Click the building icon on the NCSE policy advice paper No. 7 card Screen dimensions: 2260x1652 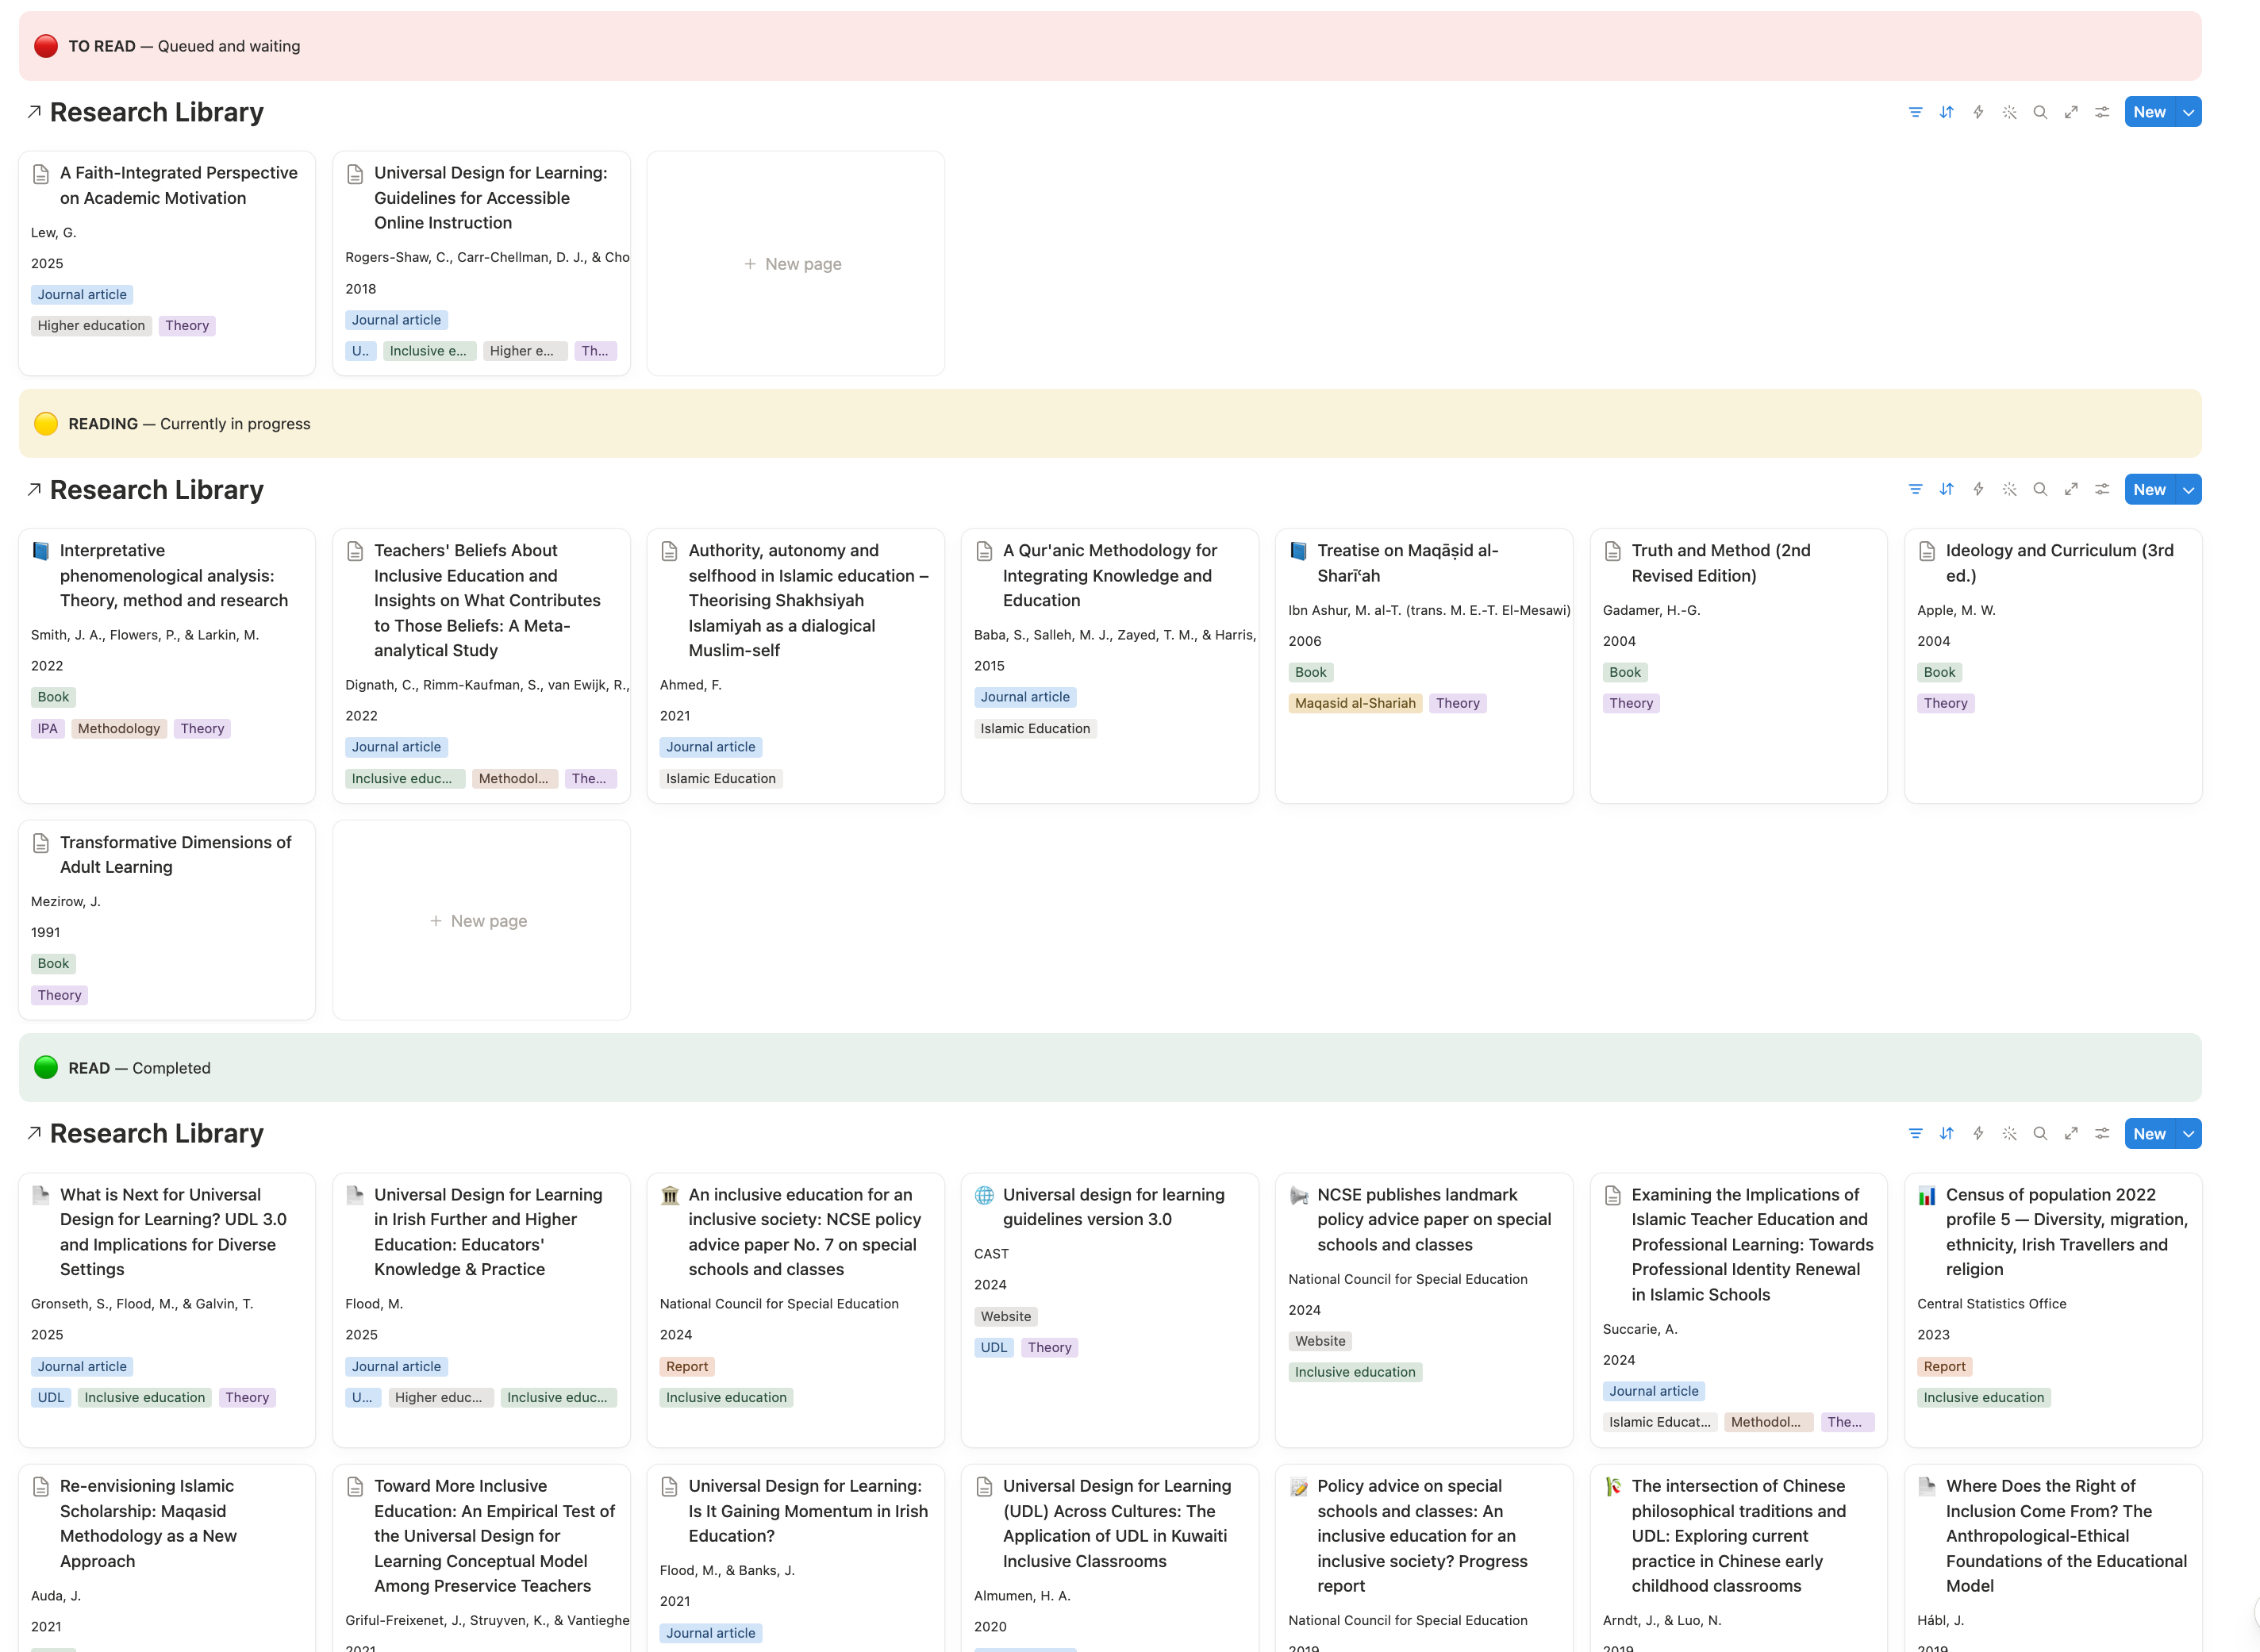[670, 1195]
